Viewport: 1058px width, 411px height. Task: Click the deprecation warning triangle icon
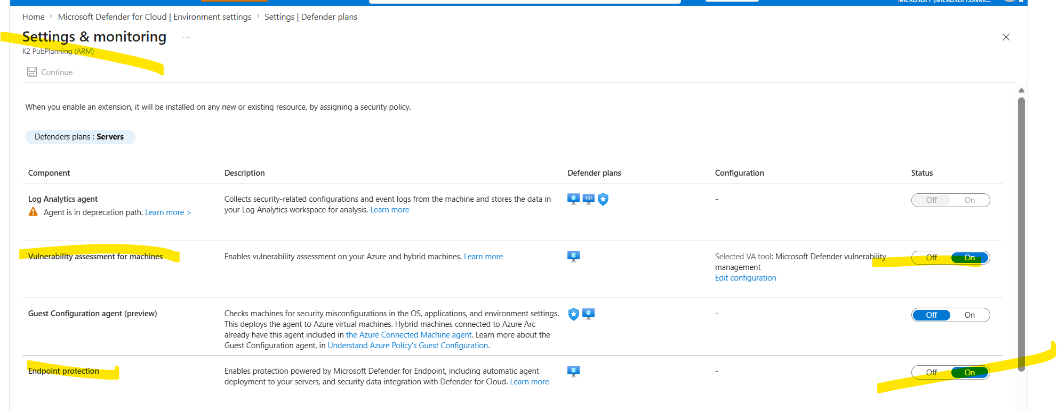coord(33,212)
